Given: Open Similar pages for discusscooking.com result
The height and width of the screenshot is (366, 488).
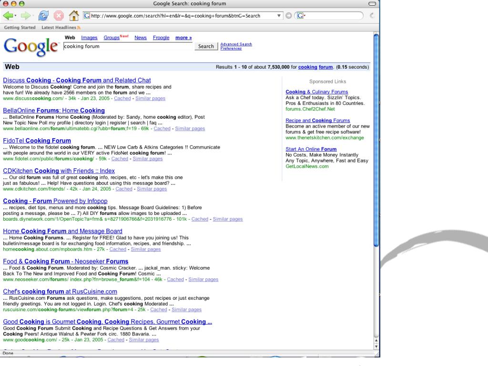Looking at the screenshot, I should click(x=150, y=98).
